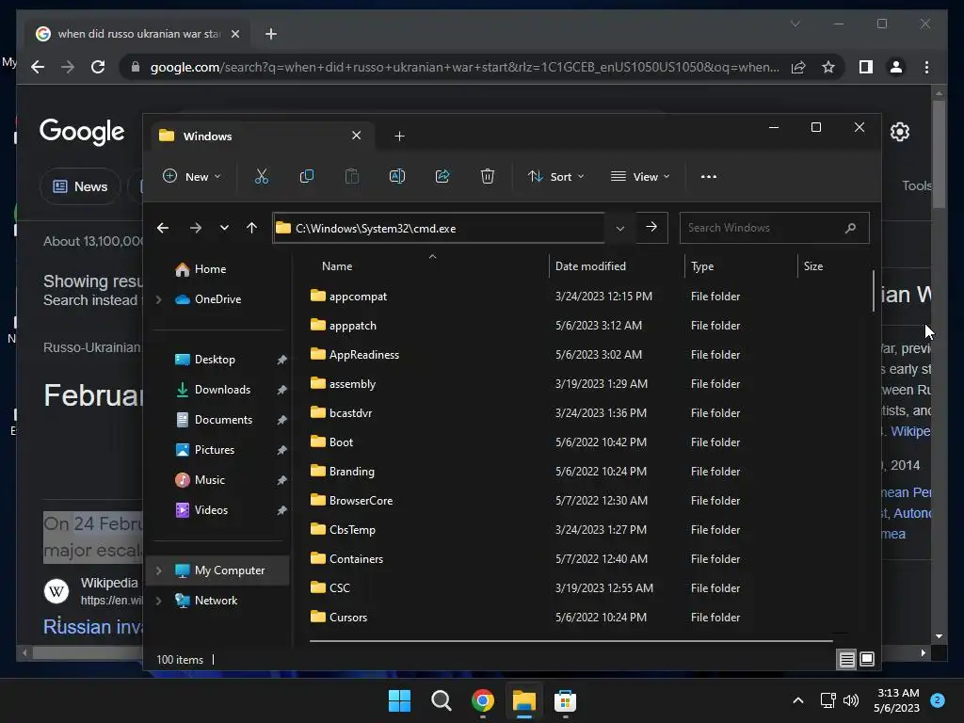
Task: Open the See more ellipsis menu
Action: coord(708,176)
